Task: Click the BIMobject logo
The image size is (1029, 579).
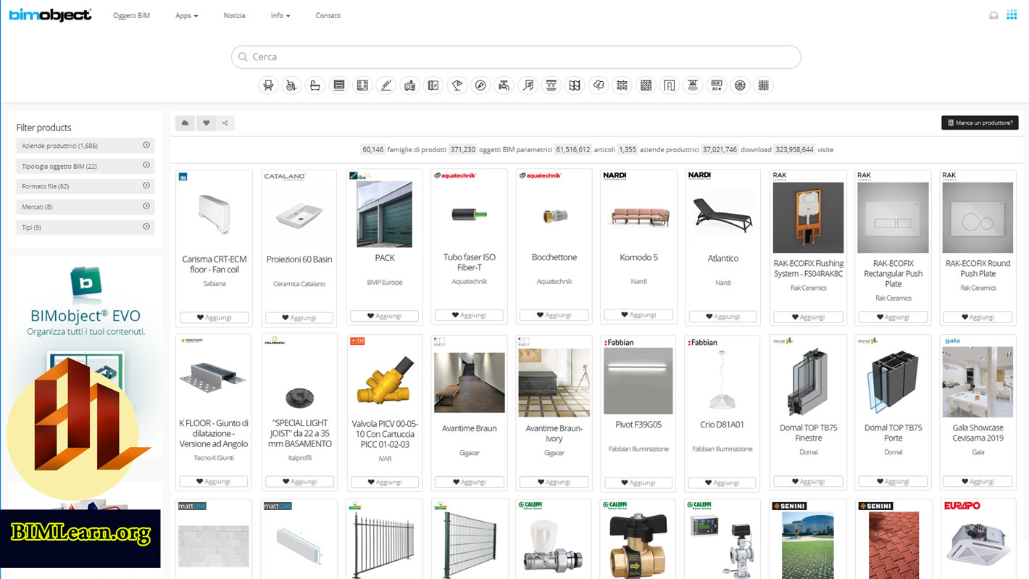Action: (49, 14)
